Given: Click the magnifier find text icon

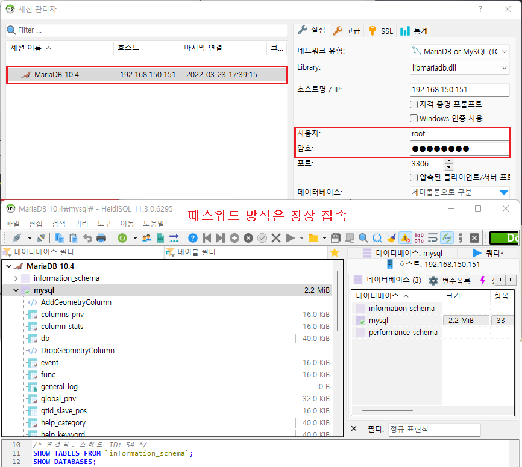Looking at the screenshot, I should [363, 238].
